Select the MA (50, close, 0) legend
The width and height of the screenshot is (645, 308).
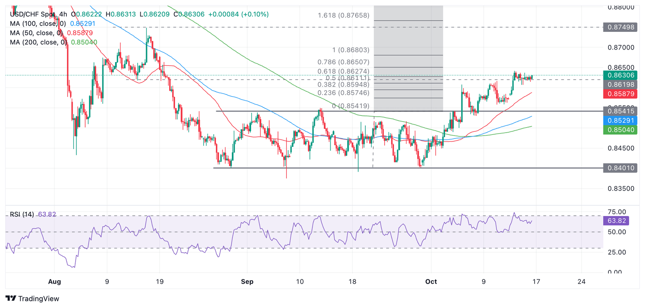point(36,33)
